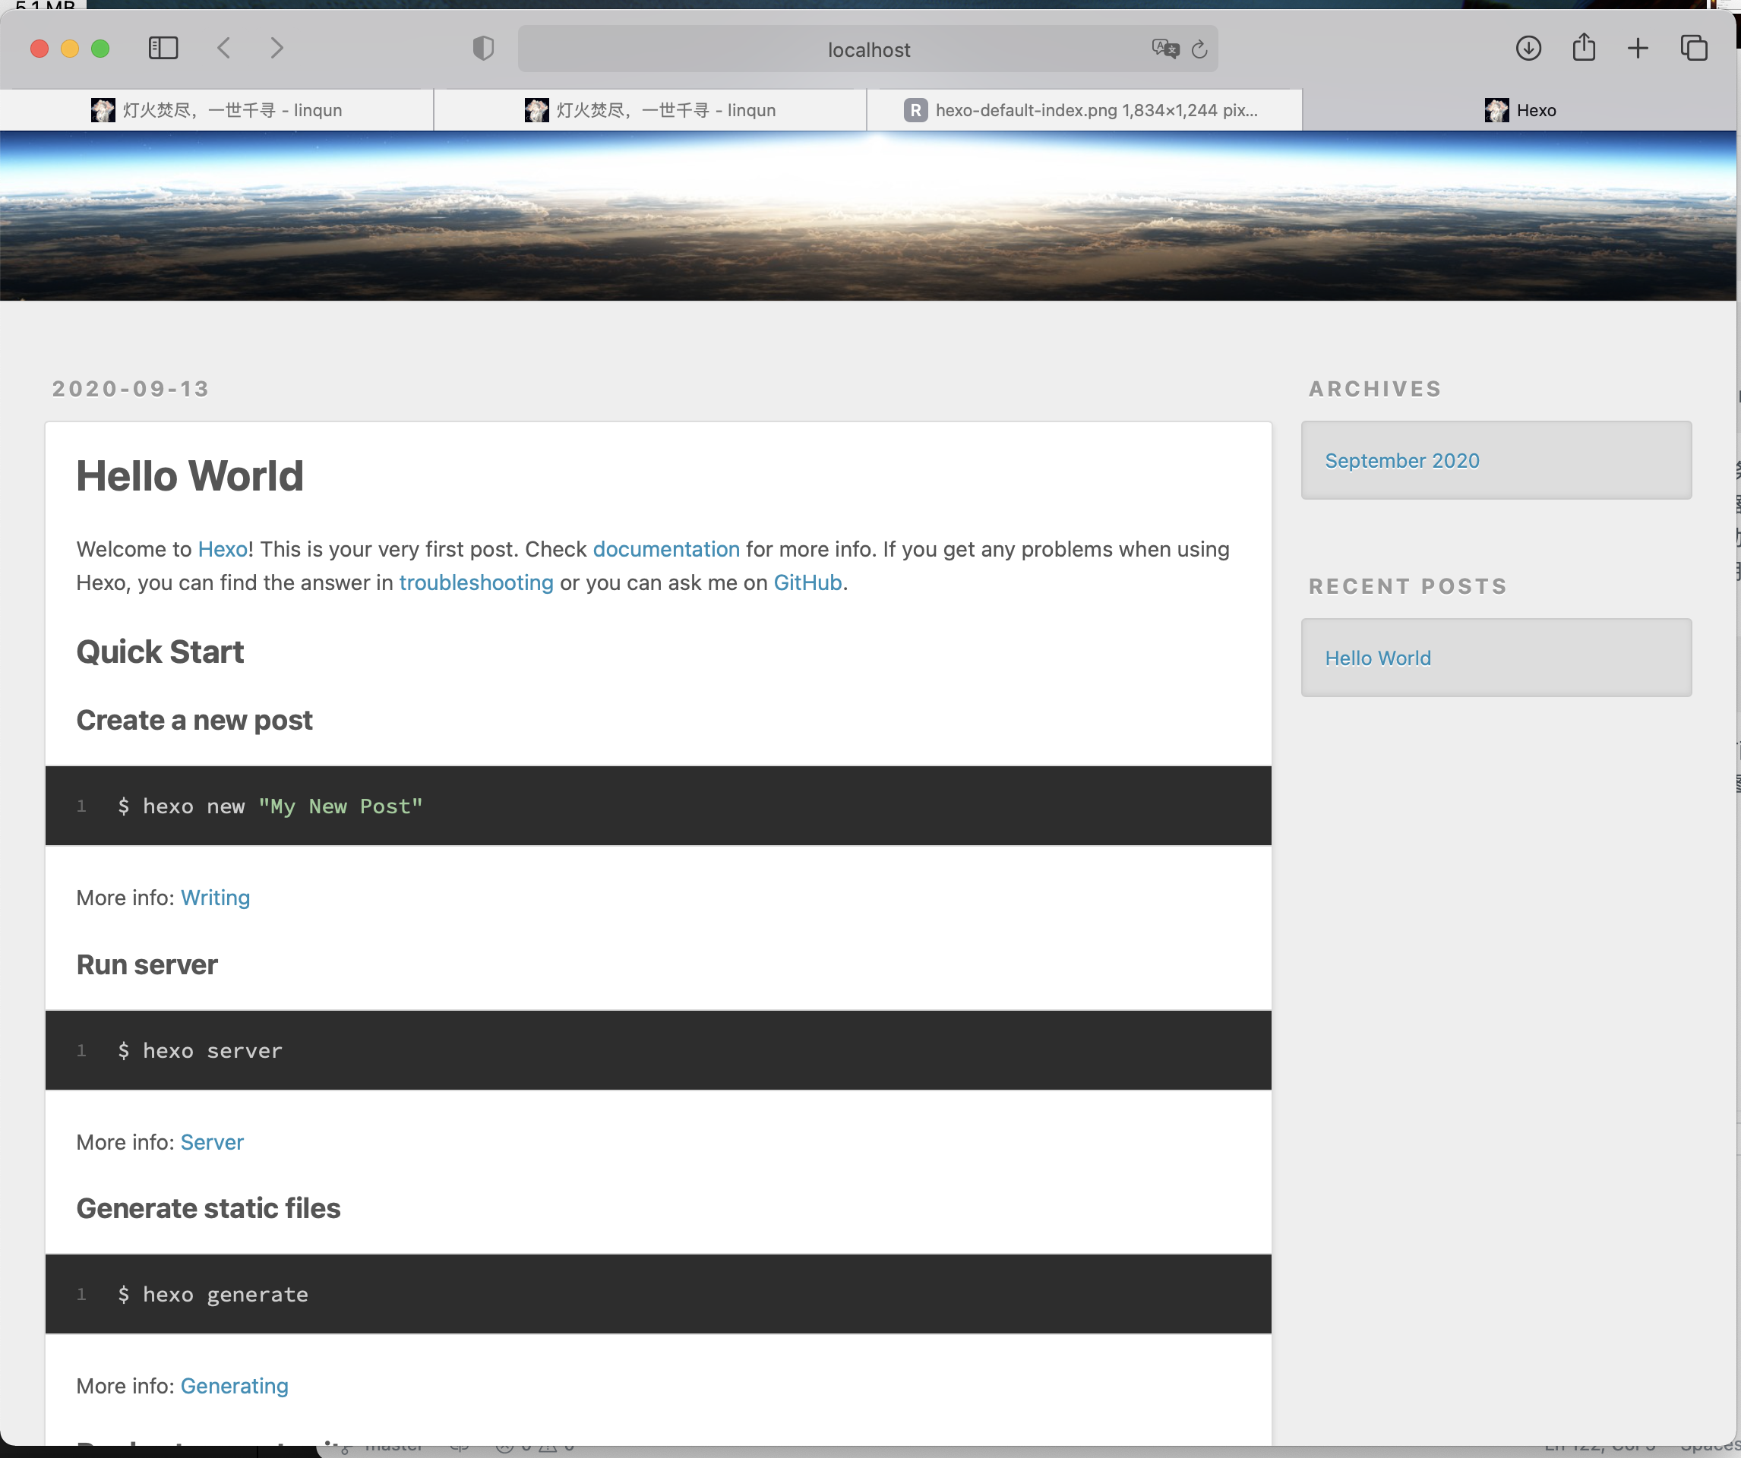1741x1458 pixels.
Task: Click the translate icon in address bar
Action: 1164,49
